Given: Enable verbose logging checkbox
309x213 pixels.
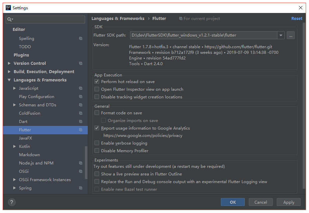Looking at the screenshot, I should (x=97, y=143).
